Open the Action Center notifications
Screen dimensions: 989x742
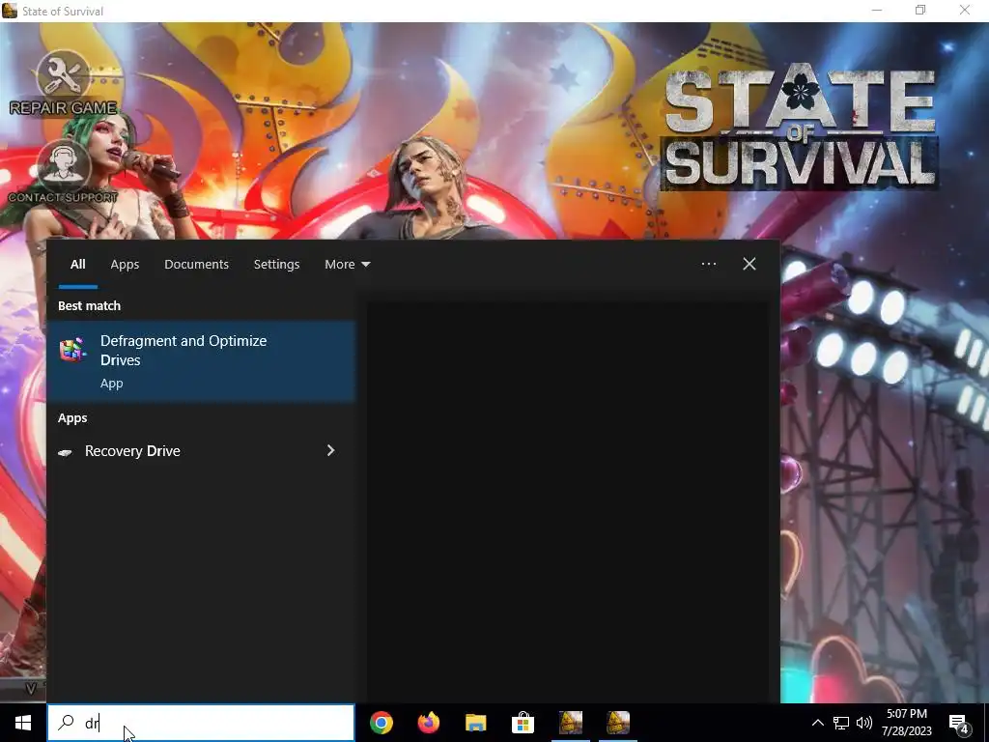[x=958, y=723]
